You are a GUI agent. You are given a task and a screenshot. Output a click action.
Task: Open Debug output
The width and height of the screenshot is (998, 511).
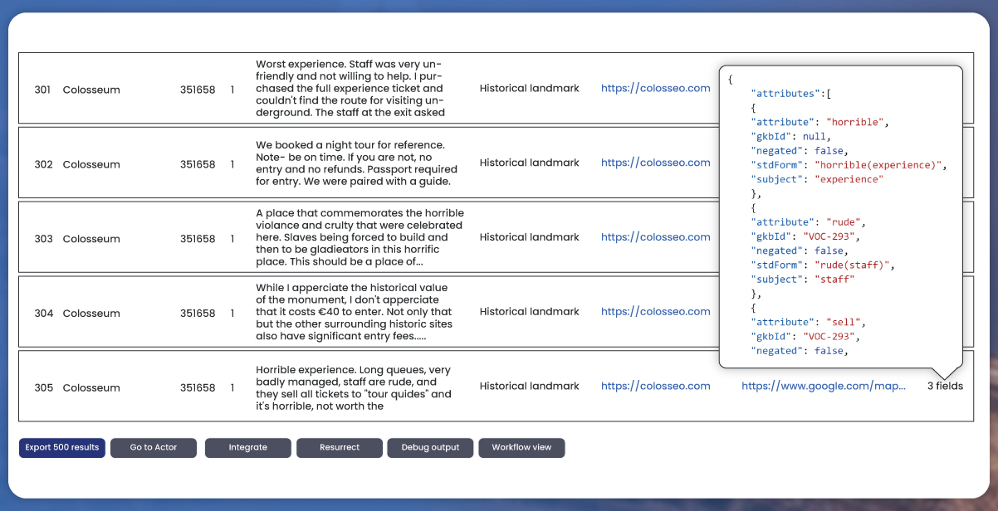click(430, 448)
